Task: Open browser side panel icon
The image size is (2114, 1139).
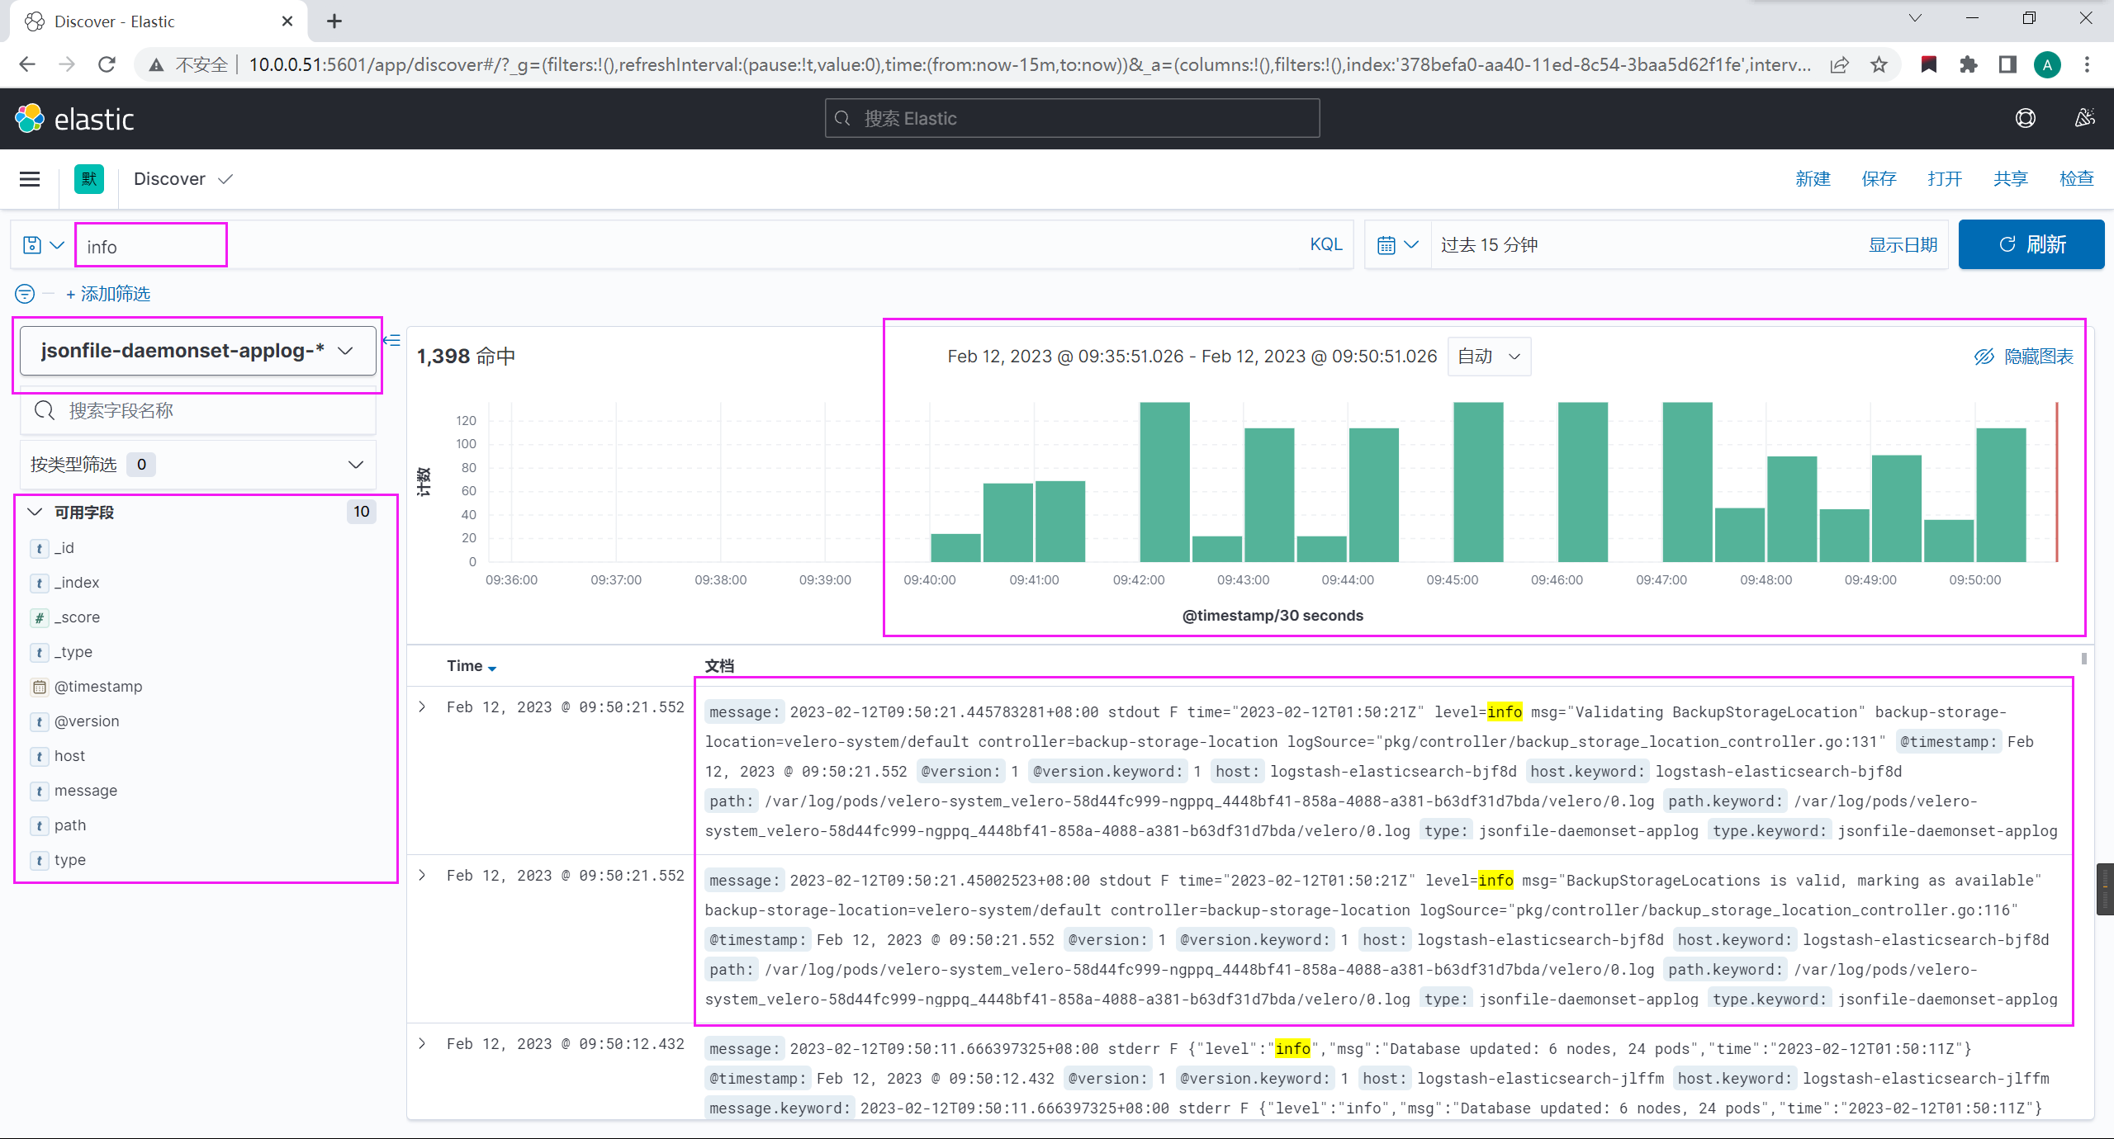Action: (x=2007, y=64)
